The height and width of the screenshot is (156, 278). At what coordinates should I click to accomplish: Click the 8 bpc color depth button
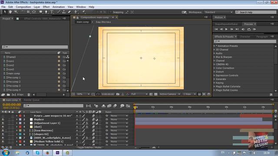pos(20,94)
